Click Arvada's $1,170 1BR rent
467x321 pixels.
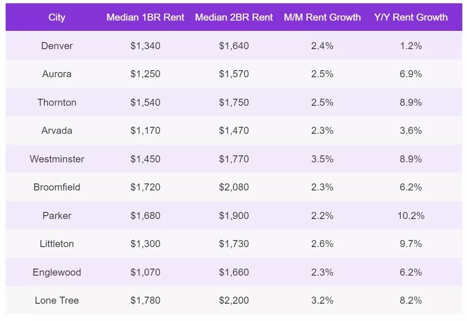click(x=145, y=131)
